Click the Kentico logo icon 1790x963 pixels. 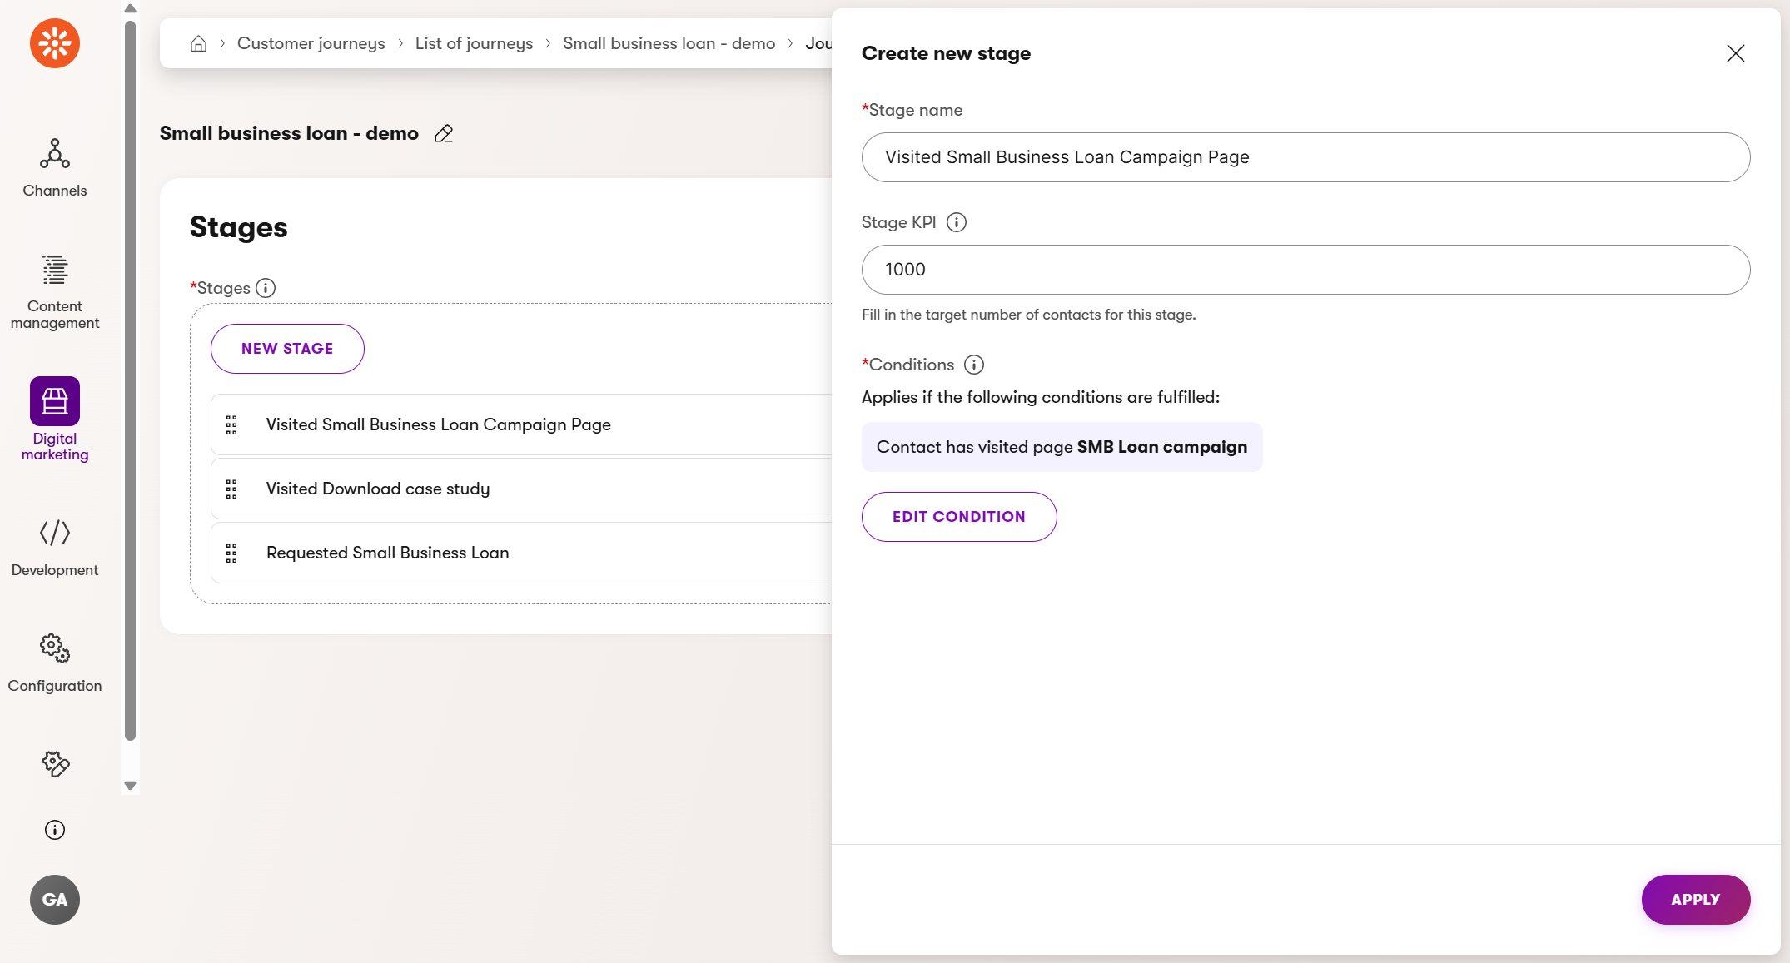[55, 43]
